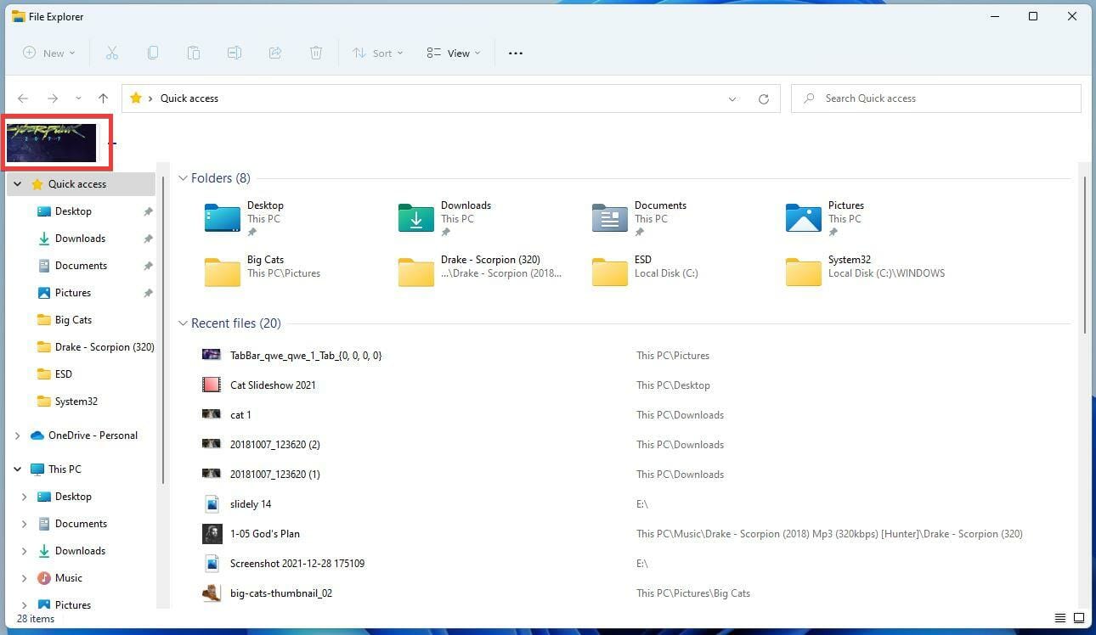Open the New menu
Screen dimensions: 1096x635
coord(48,53)
